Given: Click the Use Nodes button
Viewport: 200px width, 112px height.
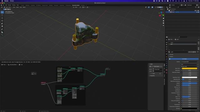Looking at the screenshot, I should click(184, 59).
